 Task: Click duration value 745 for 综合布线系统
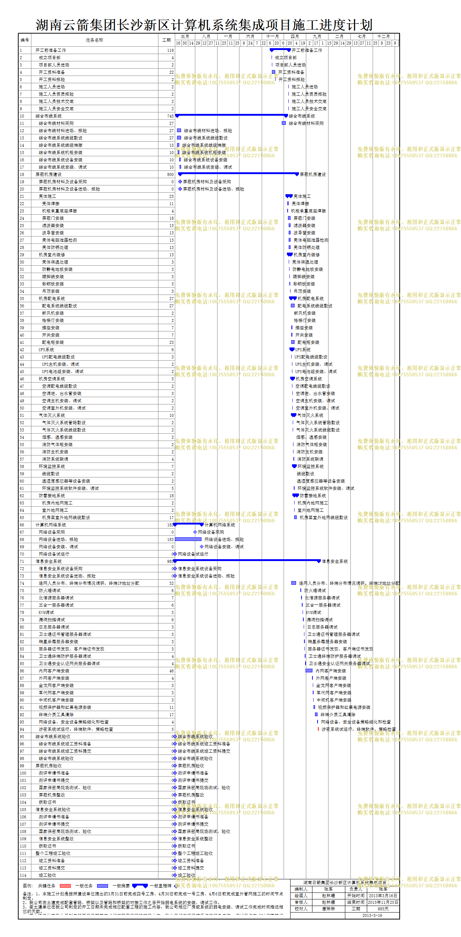(x=170, y=116)
